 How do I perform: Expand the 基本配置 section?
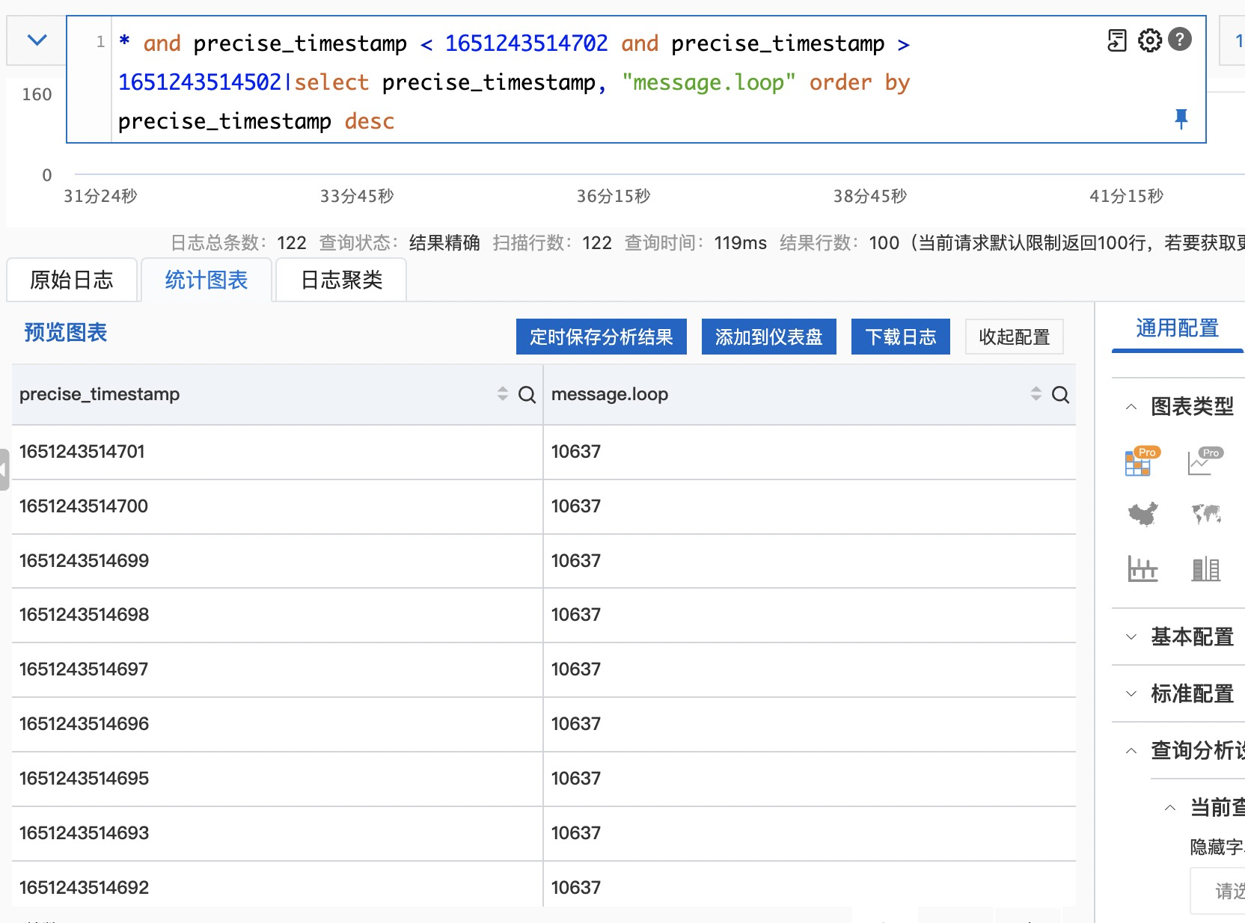[1131, 637]
